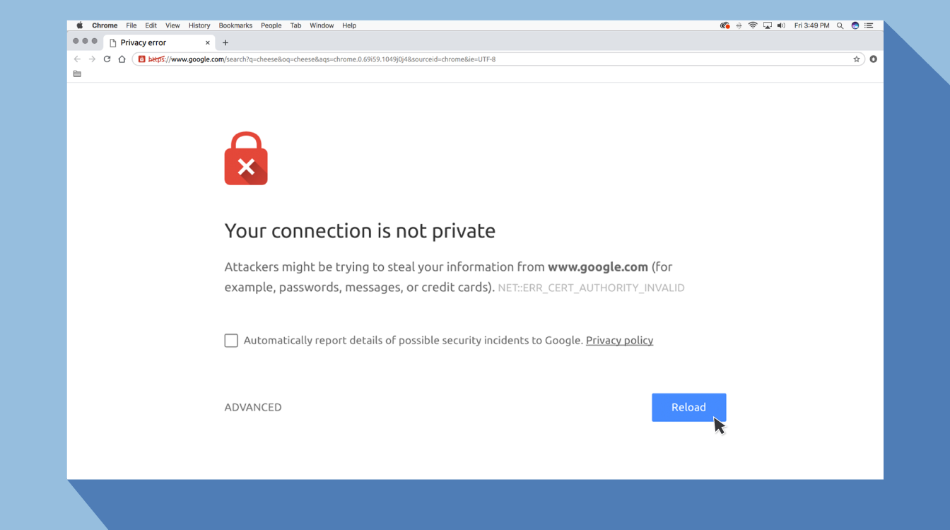The width and height of the screenshot is (950, 530).
Task: Click the page refresh icon in the toolbar
Action: [x=107, y=59]
